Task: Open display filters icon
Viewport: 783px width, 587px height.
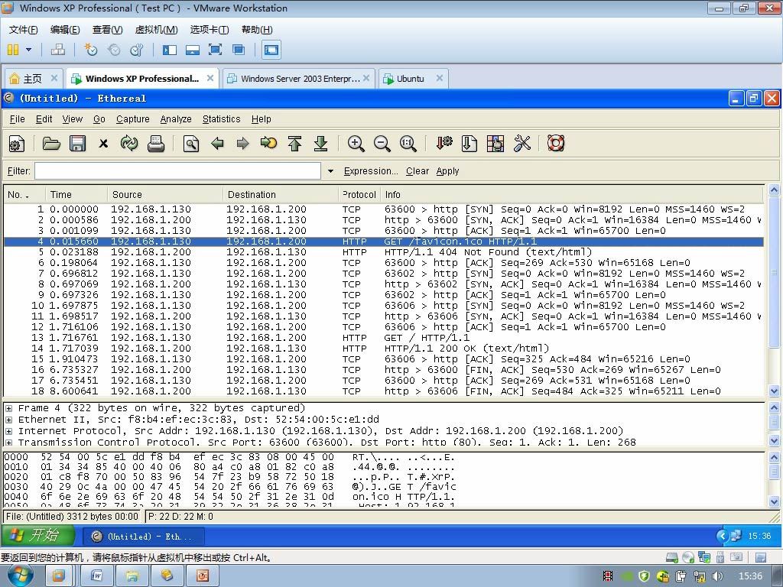Action: click(469, 144)
